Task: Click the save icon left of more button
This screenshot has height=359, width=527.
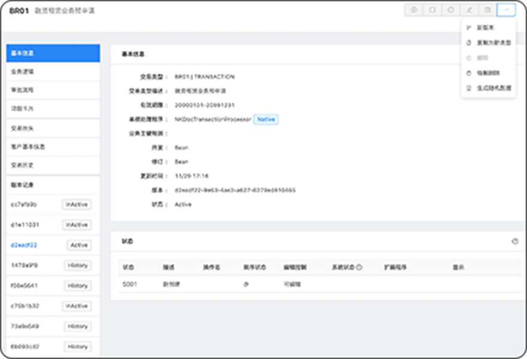Action: (x=487, y=10)
